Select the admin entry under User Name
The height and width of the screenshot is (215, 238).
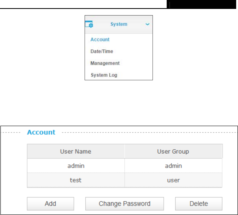(x=76, y=166)
